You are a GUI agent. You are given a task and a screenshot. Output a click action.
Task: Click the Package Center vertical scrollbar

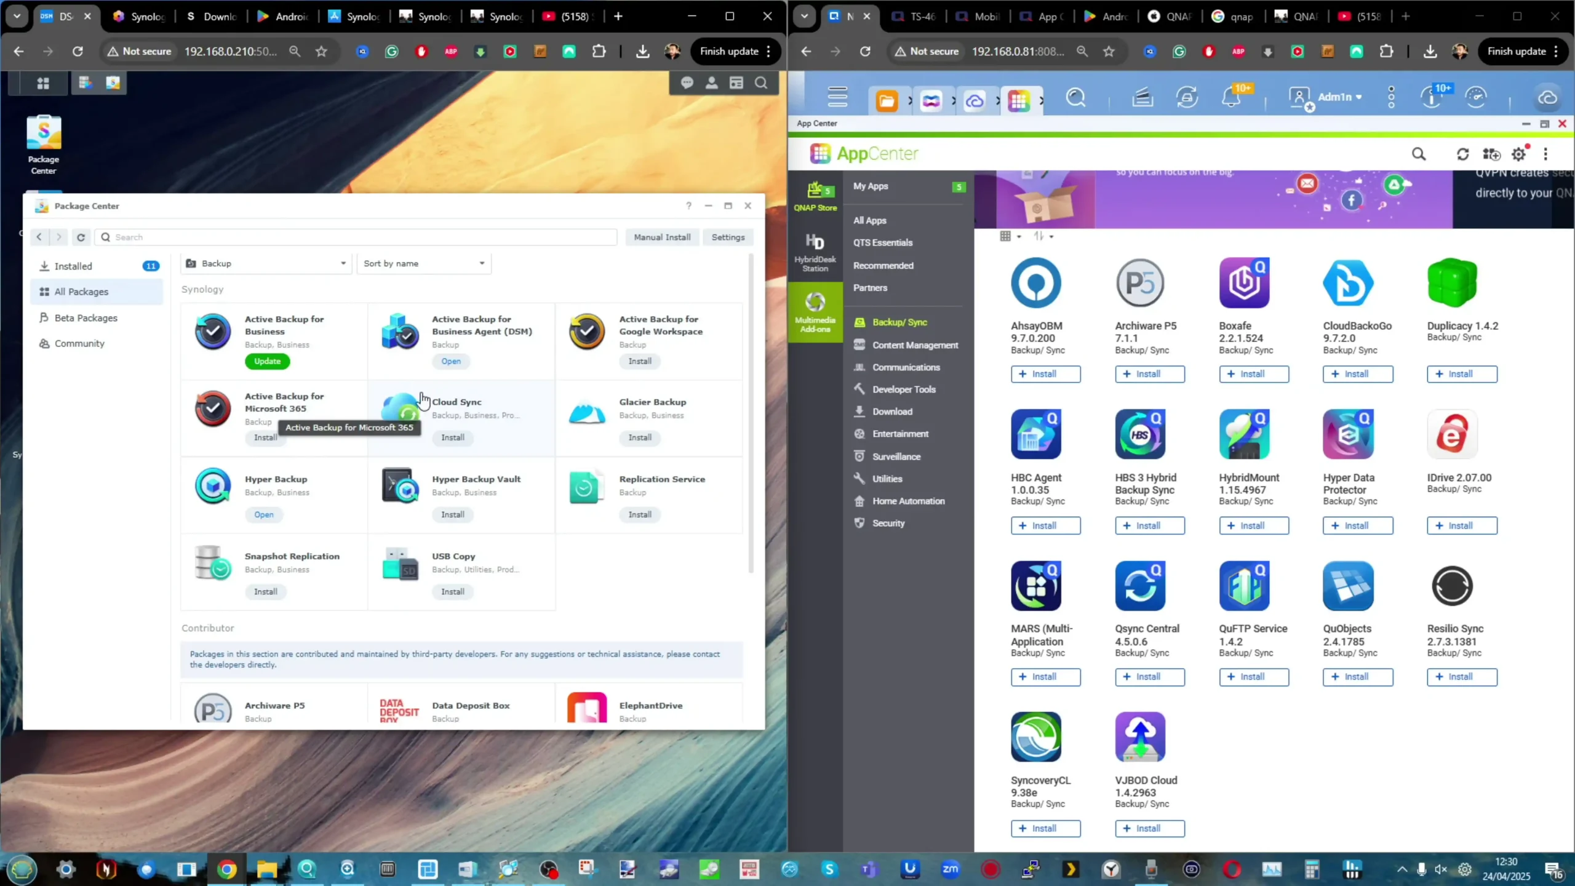[x=751, y=413]
